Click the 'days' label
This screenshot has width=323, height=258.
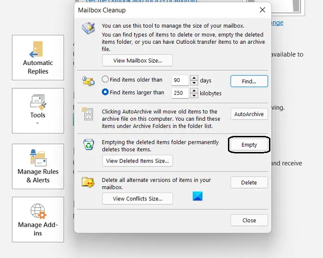click(206, 81)
